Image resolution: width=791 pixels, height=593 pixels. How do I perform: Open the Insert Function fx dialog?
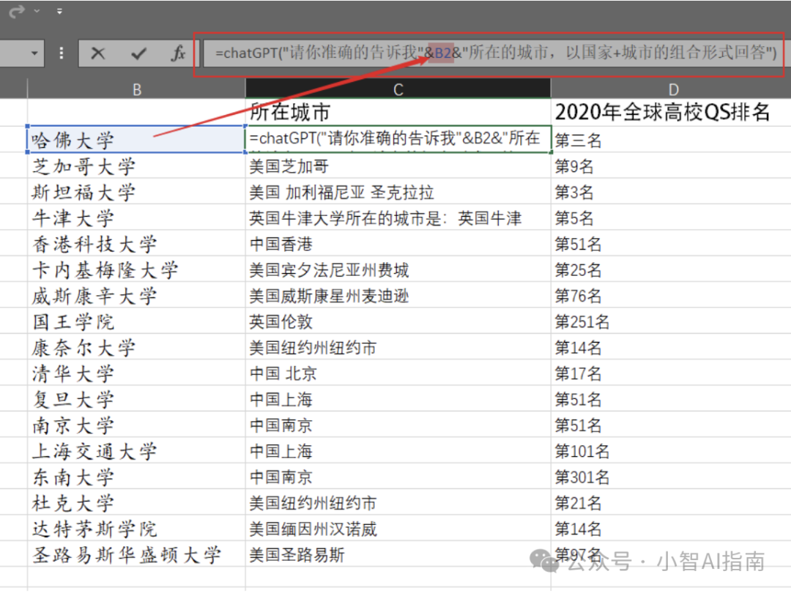point(178,53)
